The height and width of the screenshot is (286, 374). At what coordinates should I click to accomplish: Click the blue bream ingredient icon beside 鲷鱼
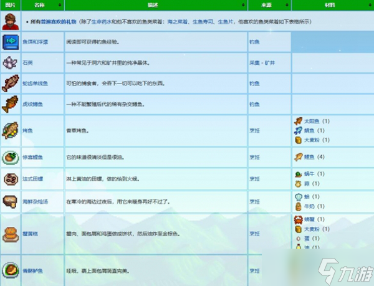point(298,131)
